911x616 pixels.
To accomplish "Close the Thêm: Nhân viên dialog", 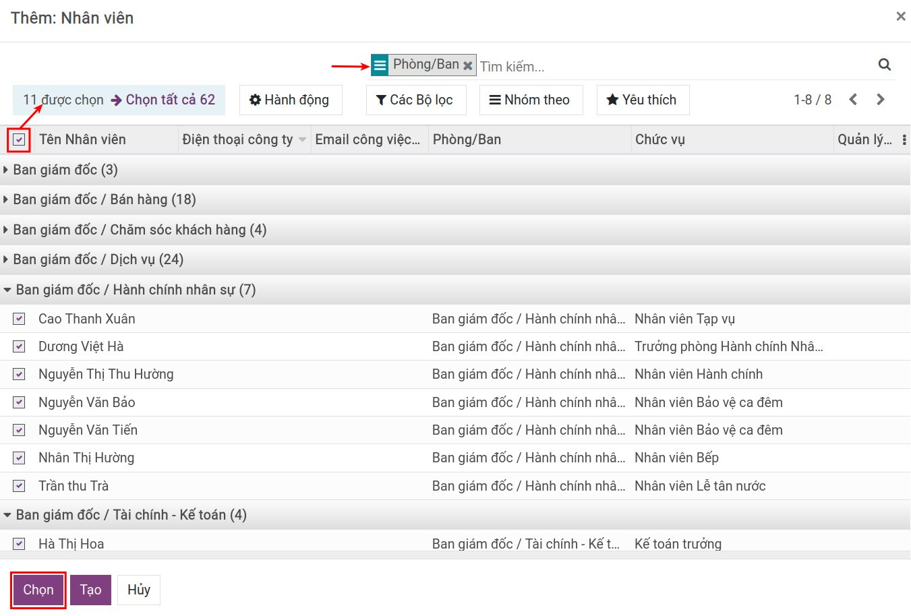I will [x=900, y=16].
